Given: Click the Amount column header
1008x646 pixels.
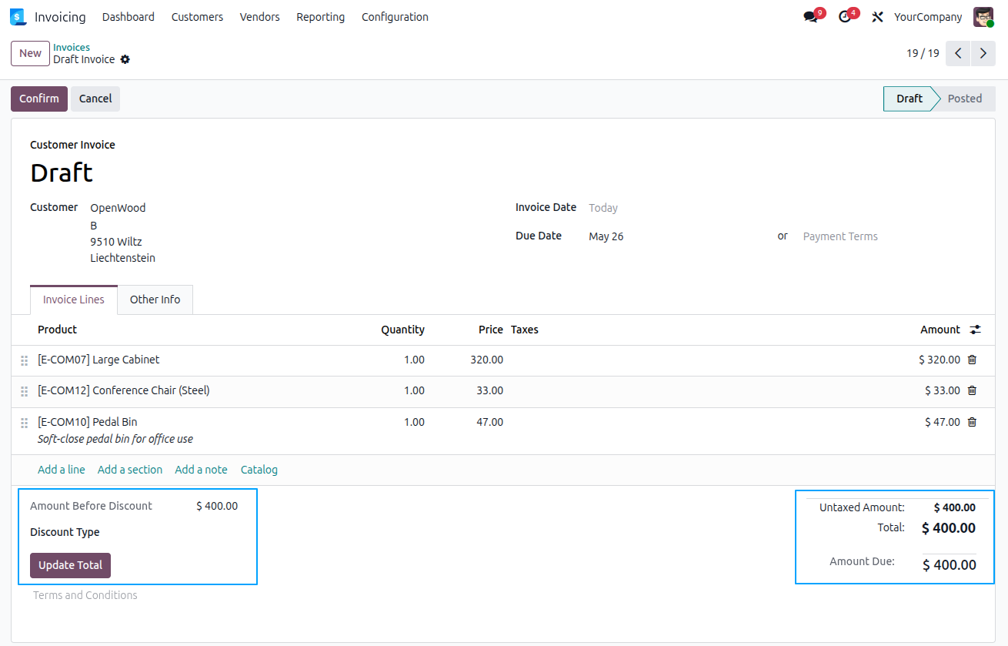Looking at the screenshot, I should point(940,330).
